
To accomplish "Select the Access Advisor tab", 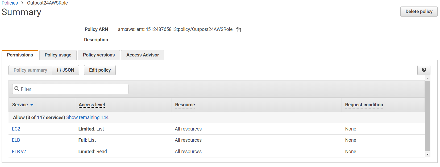I will click(143, 55).
